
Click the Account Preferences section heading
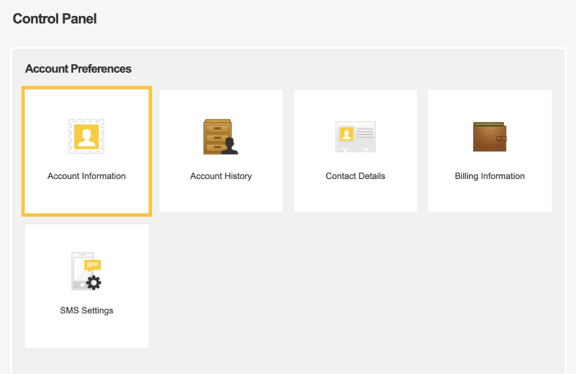point(78,68)
